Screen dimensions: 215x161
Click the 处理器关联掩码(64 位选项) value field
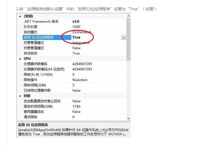point(82,69)
